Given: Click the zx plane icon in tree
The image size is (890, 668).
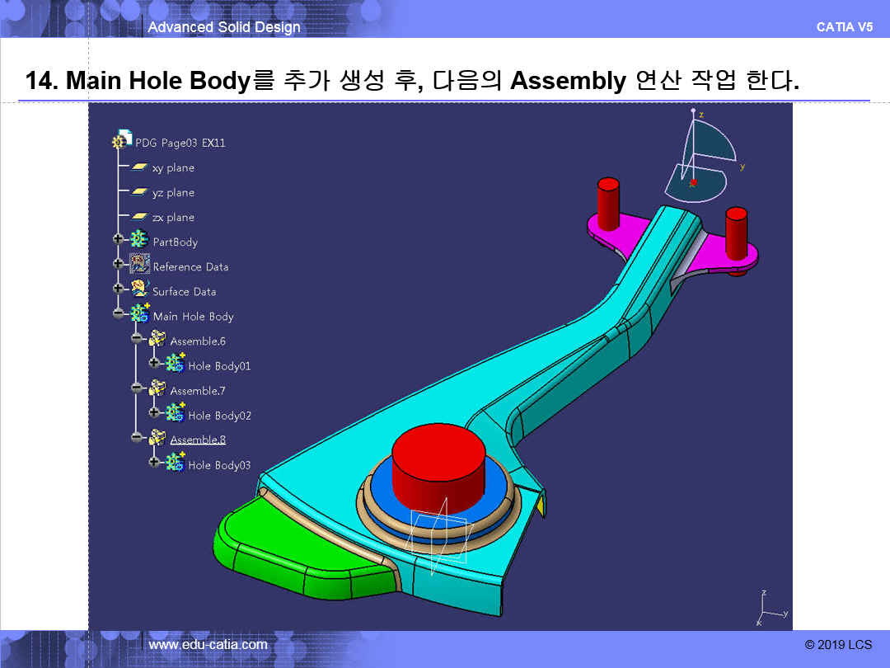Looking at the screenshot, I should (139, 217).
